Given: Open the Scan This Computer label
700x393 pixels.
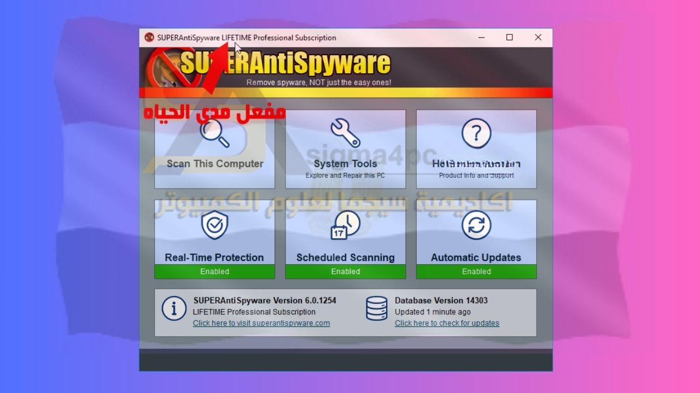Looking at the screenshot, I should coord(215,164).
